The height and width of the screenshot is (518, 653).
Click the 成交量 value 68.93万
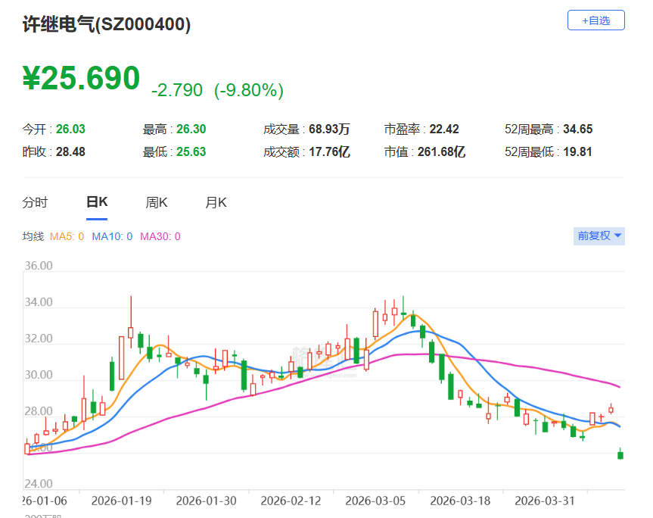click(x=329, y=129)
